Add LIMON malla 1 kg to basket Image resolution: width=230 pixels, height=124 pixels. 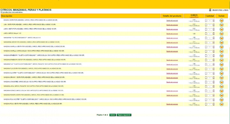click(221, 34)
